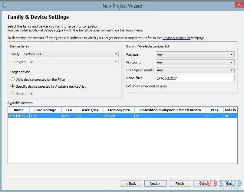Viewport: 244px width, 192px height.
Task: Click the 92 User I/Os cell
Action: click(x=90, y=116)
